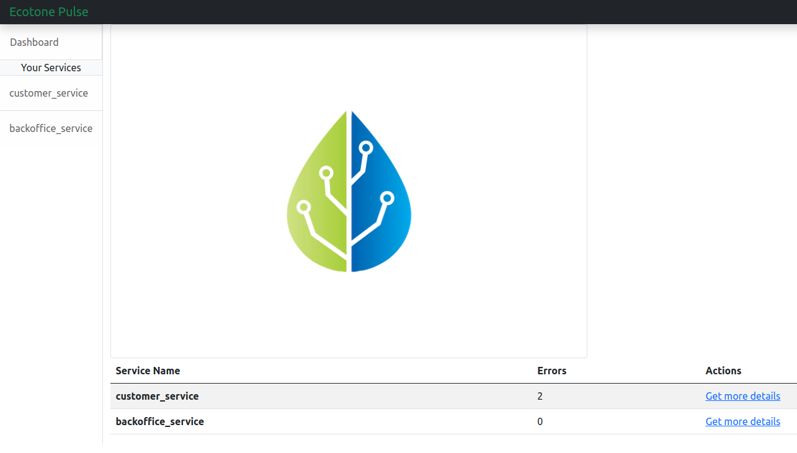This screenshot has width=797, height=453.
Task: Open details link for customer_service row
Action: 742,396
